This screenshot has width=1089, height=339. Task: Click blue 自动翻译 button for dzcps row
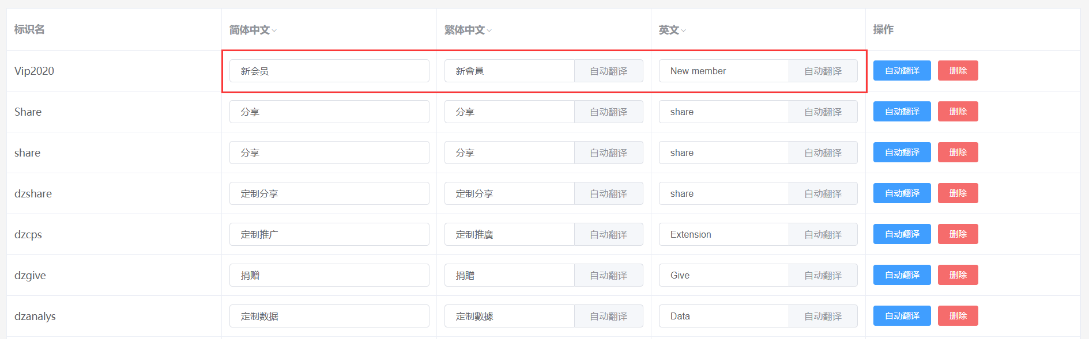(x=902, y=234)
